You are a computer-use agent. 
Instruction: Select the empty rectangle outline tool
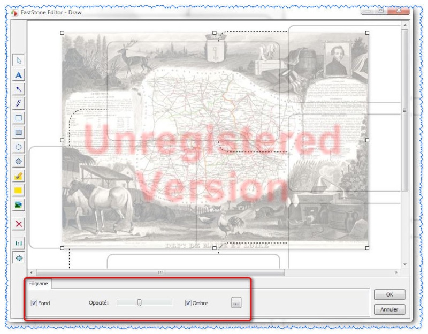coord(19,118)
